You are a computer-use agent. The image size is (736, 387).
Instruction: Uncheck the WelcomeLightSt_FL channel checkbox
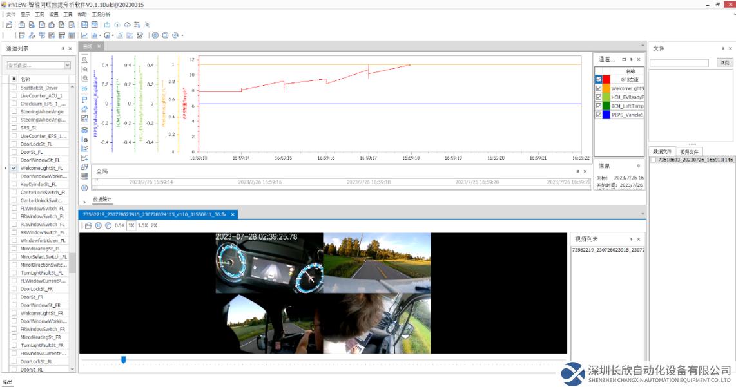point(14,168)
